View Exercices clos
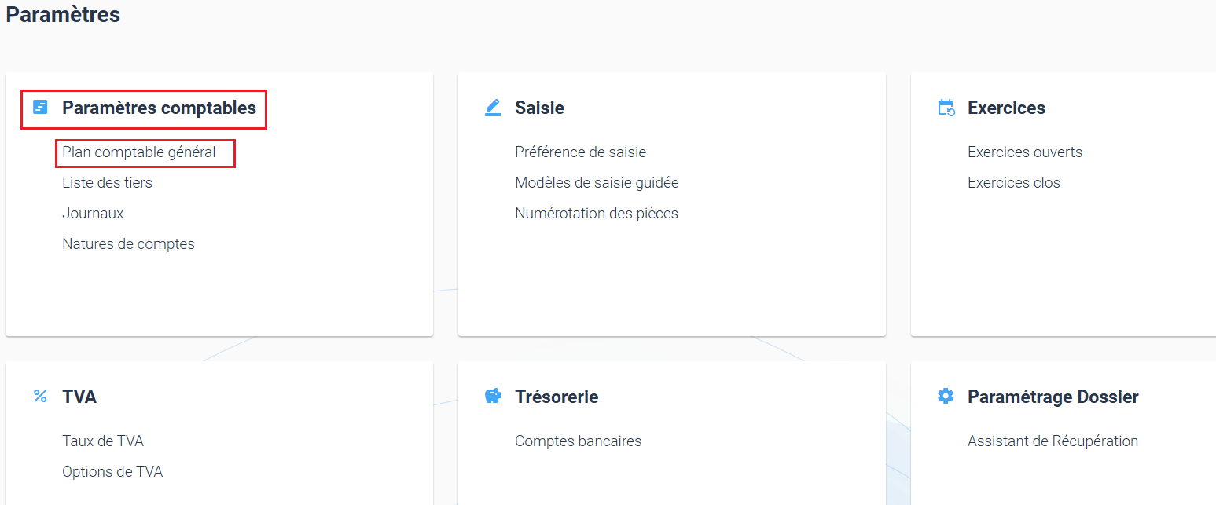This screenshot has width=1216, height=505. pyautogui.click(x=1014, y=183)
